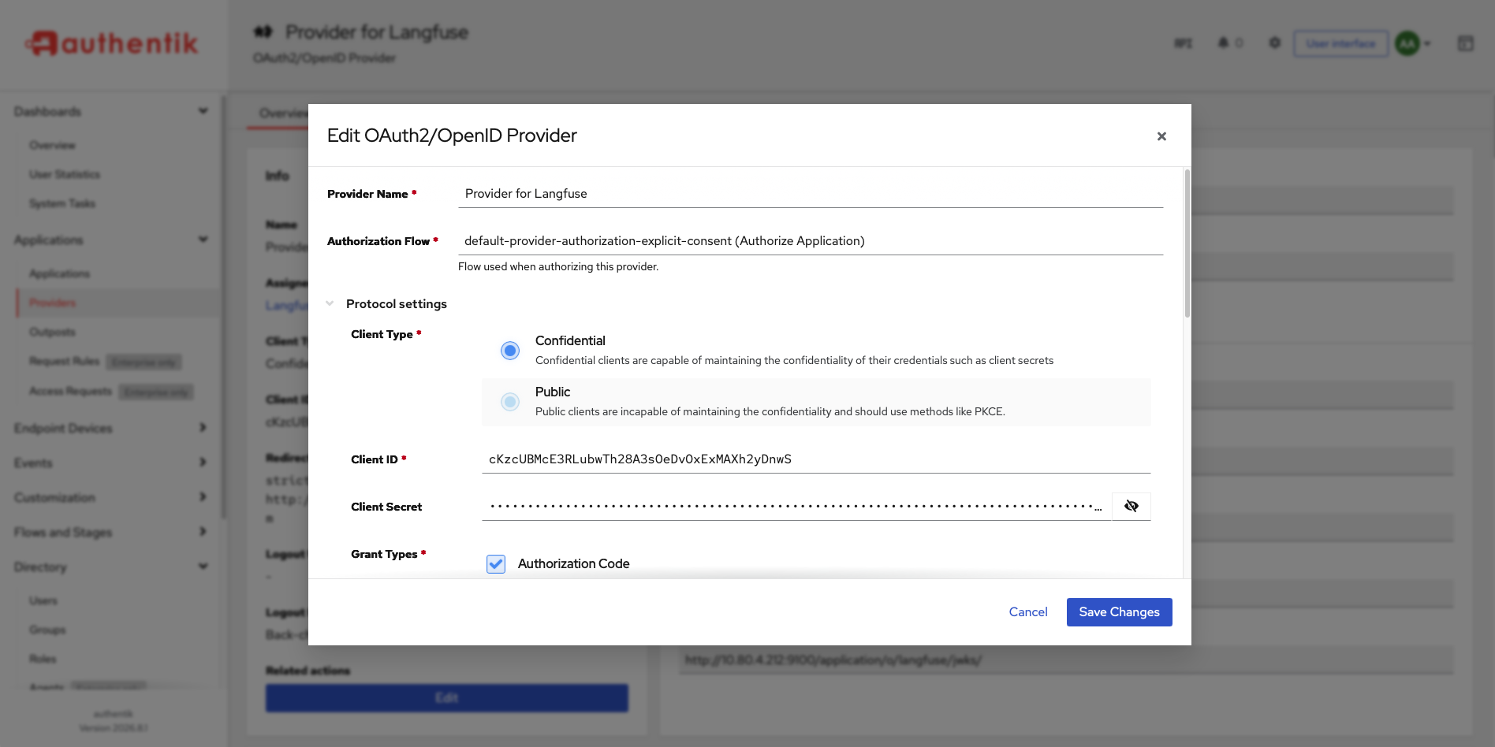This screenshot has height=747, width=1495.
Task: Open Access Requests in the sidebar
Action: (x=70, y=391)
